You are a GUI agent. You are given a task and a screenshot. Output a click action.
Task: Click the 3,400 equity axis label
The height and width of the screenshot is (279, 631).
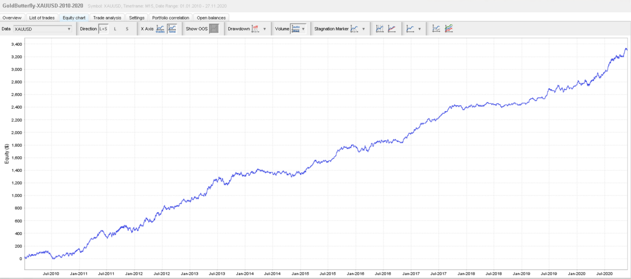[x=16, y=44]
